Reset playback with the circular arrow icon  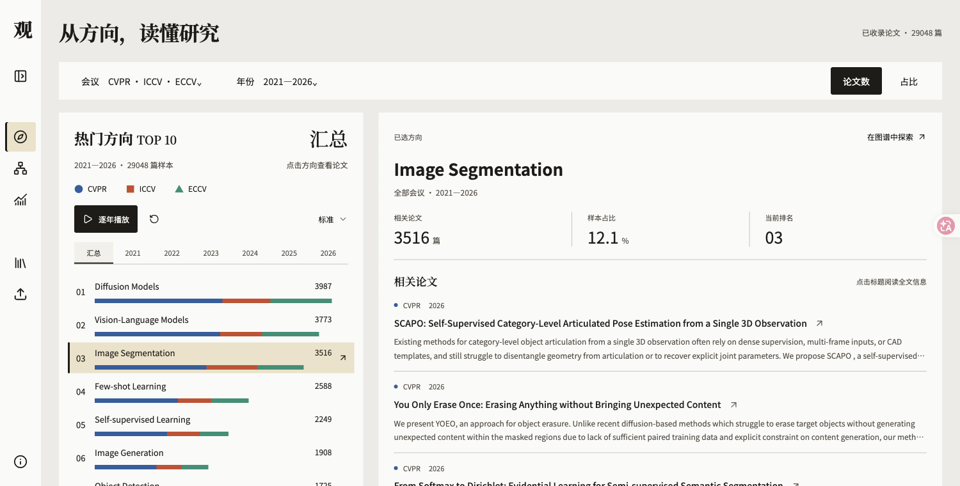coord(154,219)
